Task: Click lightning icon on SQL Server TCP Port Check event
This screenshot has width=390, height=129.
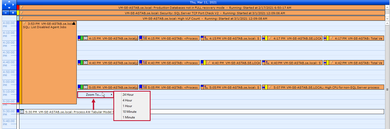Action: [22, 13]
